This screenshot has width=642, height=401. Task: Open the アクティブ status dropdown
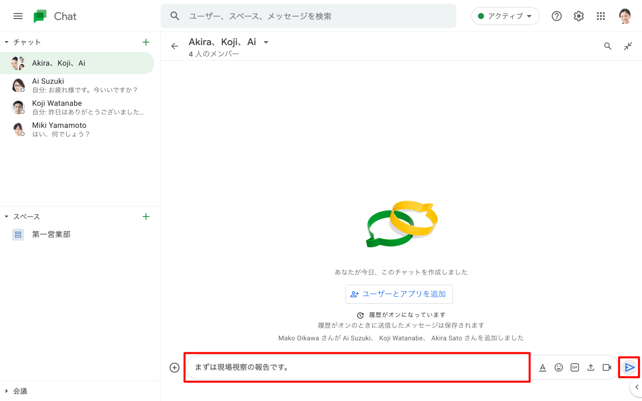tap(506, 16)
